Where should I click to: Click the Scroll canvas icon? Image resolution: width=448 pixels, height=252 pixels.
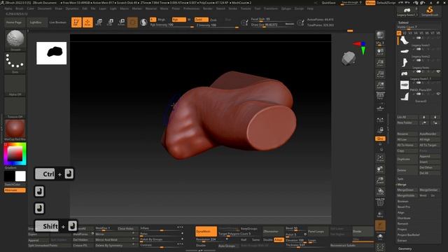(x=380, y=51)
